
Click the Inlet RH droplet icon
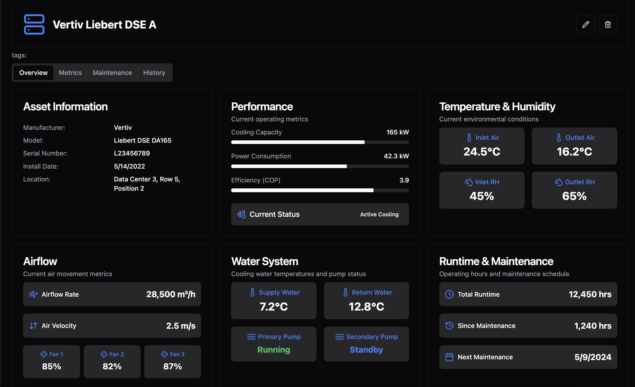point(468,182)
